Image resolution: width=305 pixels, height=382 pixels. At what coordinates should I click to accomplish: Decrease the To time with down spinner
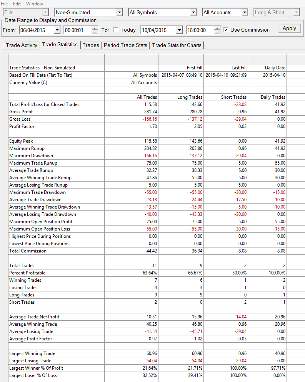point(217,32)
